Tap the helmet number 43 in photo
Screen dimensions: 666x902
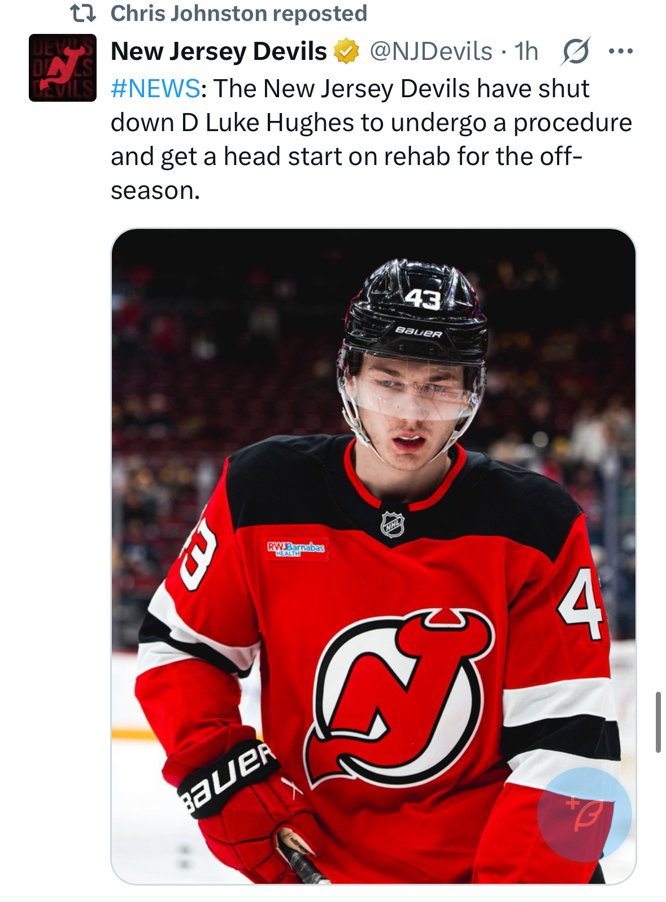pos(423,298)
